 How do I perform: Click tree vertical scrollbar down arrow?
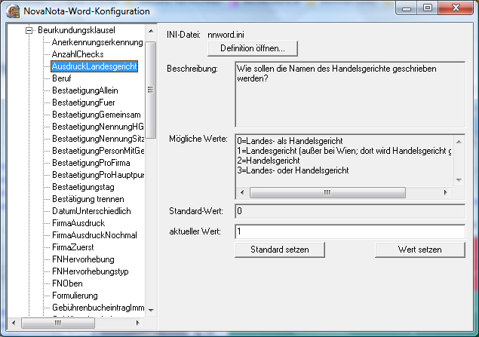tap(151, 311)
